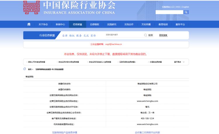Click the red notice about prohibited downloading
This screenshot has width=219, height=134.
coord(106,54)
